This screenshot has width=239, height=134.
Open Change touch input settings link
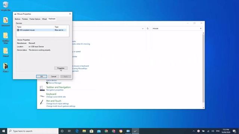[58, 103]
